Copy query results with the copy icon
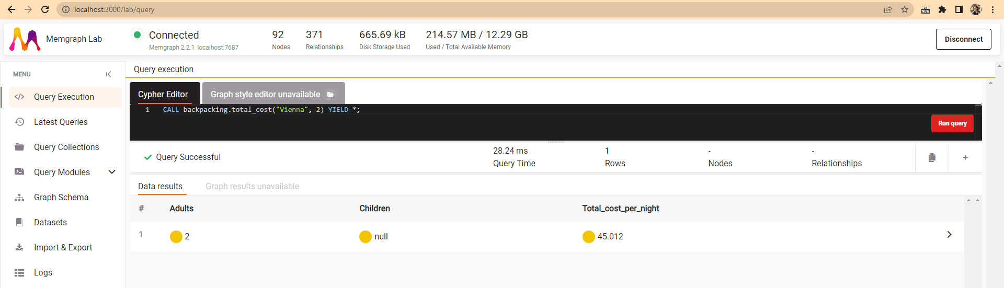The image size is (1004, 288). click(932, 157)
